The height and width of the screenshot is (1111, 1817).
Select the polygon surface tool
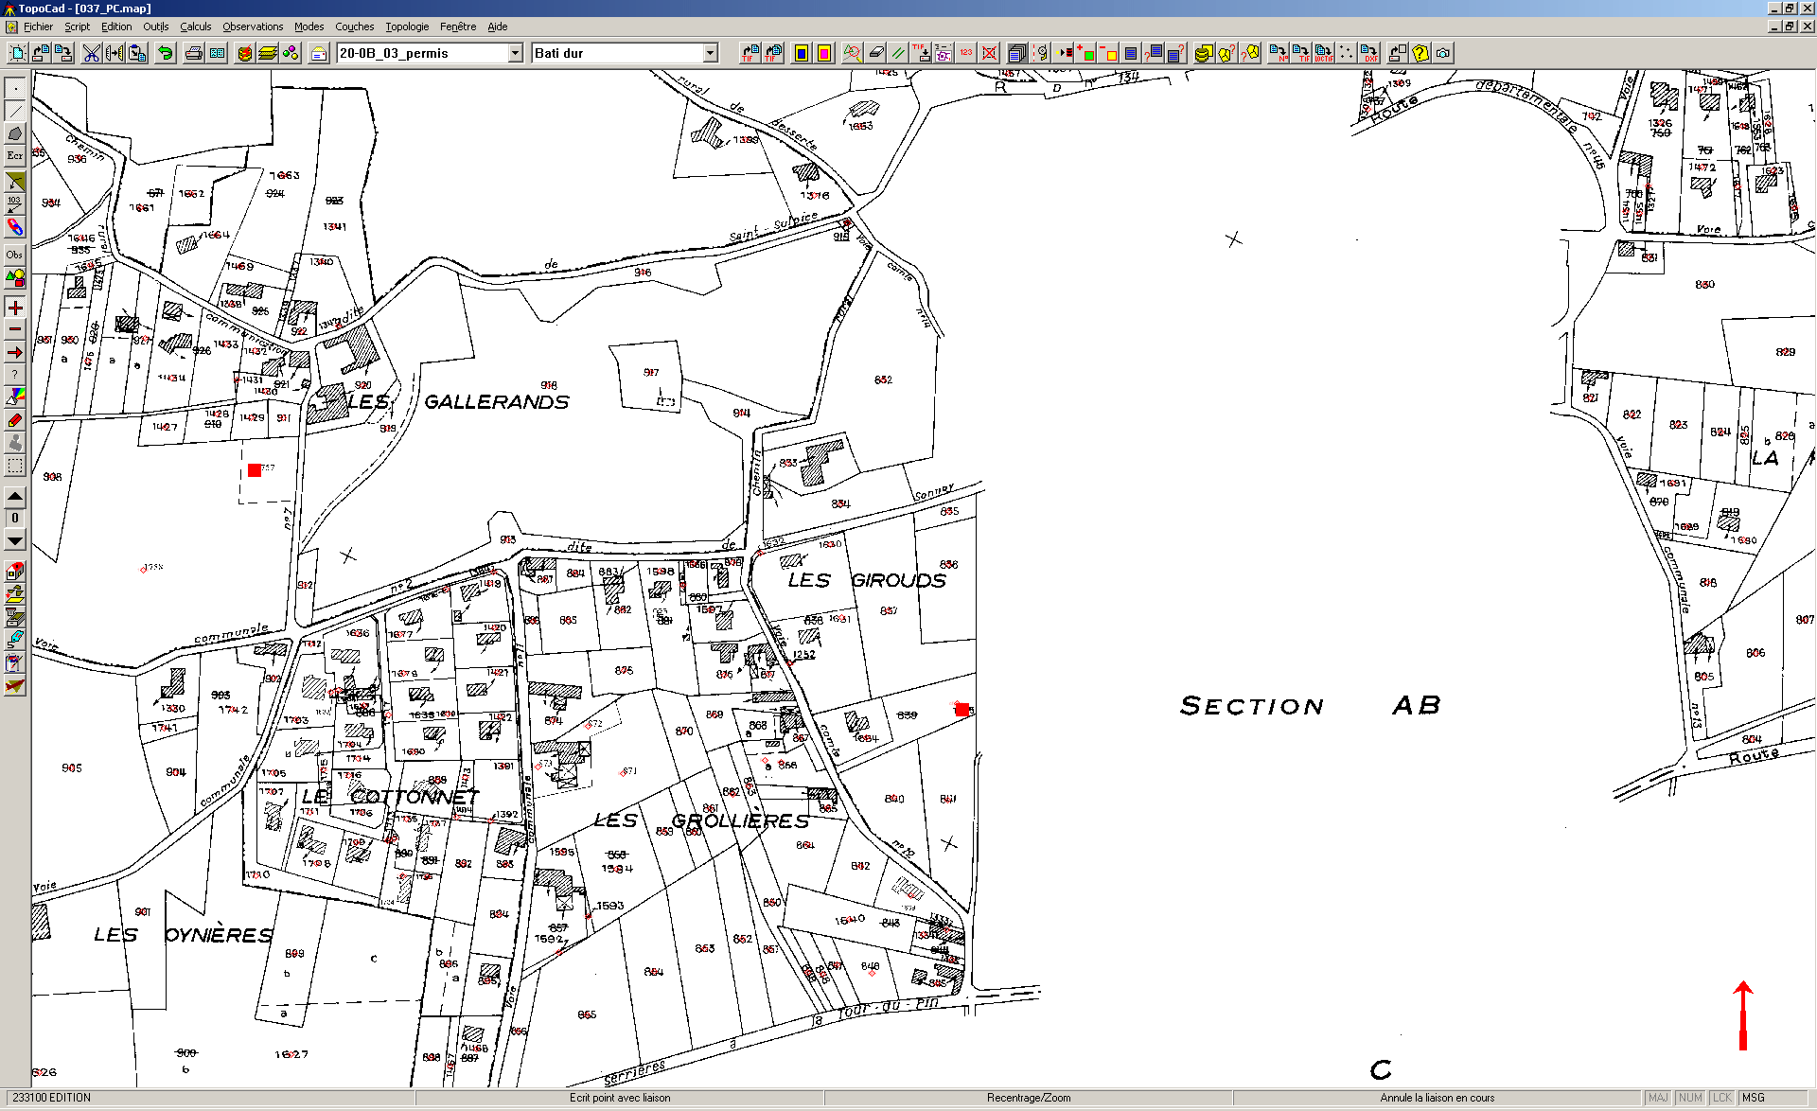(x=15, y=133)
